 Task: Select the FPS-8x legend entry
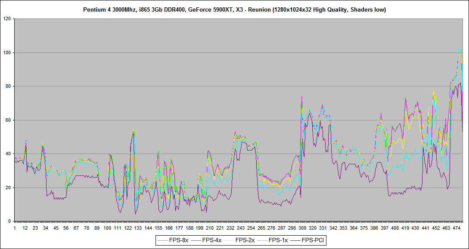[179, 241]
